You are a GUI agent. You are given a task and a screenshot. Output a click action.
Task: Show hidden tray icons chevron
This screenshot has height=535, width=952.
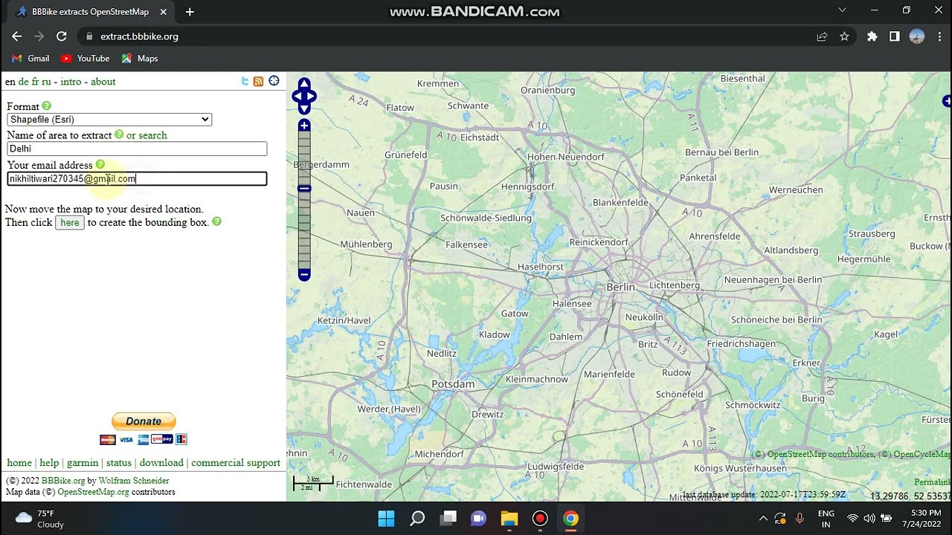tap(763, 518)
